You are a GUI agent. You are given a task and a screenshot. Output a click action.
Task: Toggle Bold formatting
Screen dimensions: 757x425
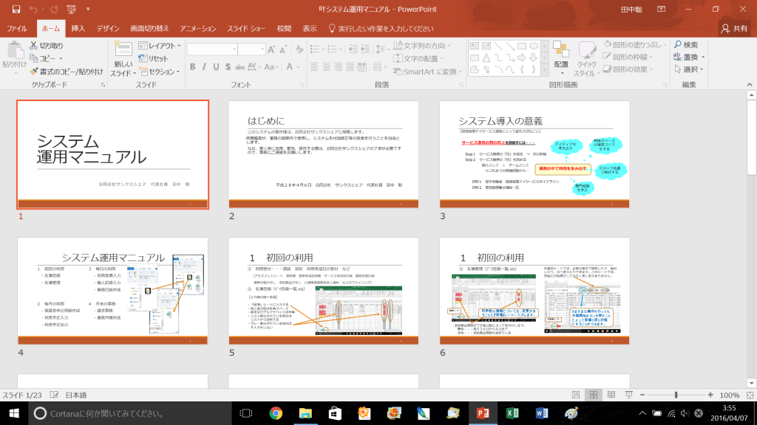[193, 67]
